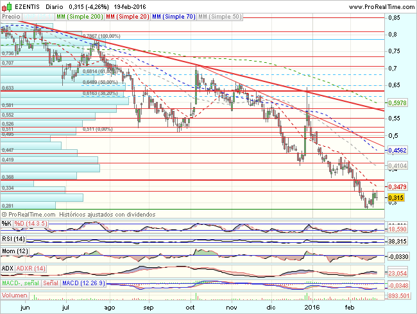Click the grey 0,4104 moving average value
Screen dimensions: 417x314
coord(397,166)
